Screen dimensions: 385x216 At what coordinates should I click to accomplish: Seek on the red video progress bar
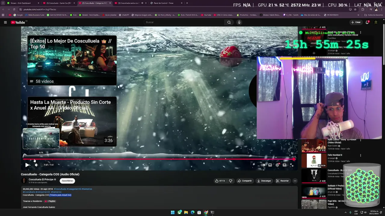pos(159,159)
